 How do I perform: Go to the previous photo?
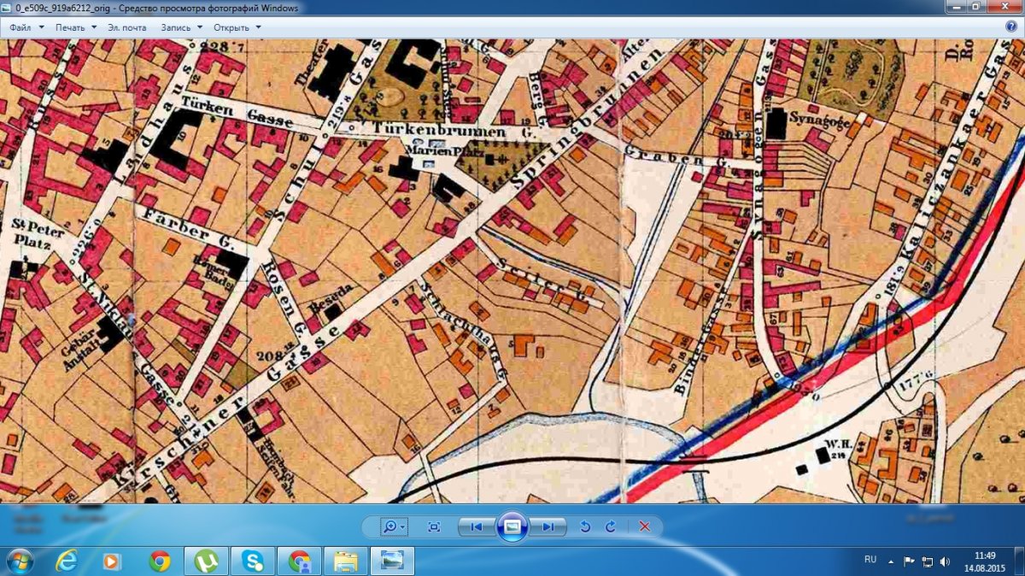click(x=477, y=526)
